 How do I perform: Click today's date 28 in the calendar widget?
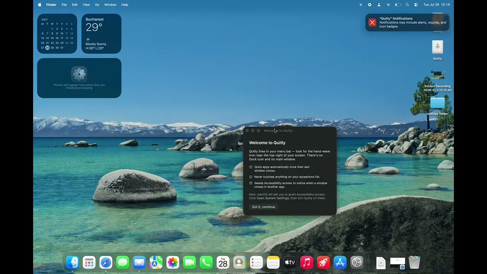[x=47, y=48]
